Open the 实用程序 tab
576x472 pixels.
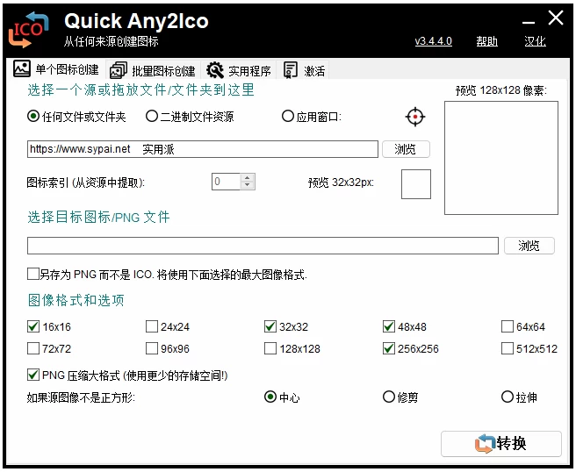(239, 71)
